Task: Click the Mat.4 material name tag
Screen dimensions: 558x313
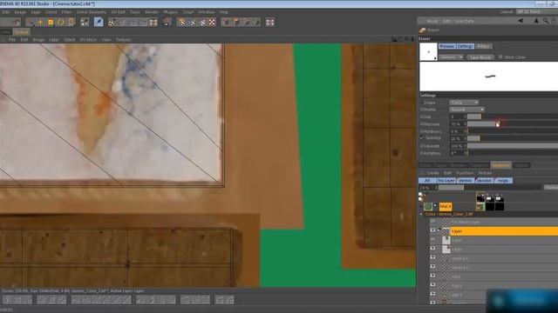Action: pos(446,206)
